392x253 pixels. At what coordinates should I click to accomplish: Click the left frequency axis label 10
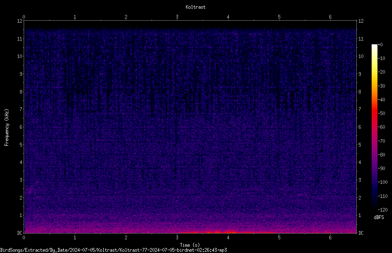pos(20,56)
